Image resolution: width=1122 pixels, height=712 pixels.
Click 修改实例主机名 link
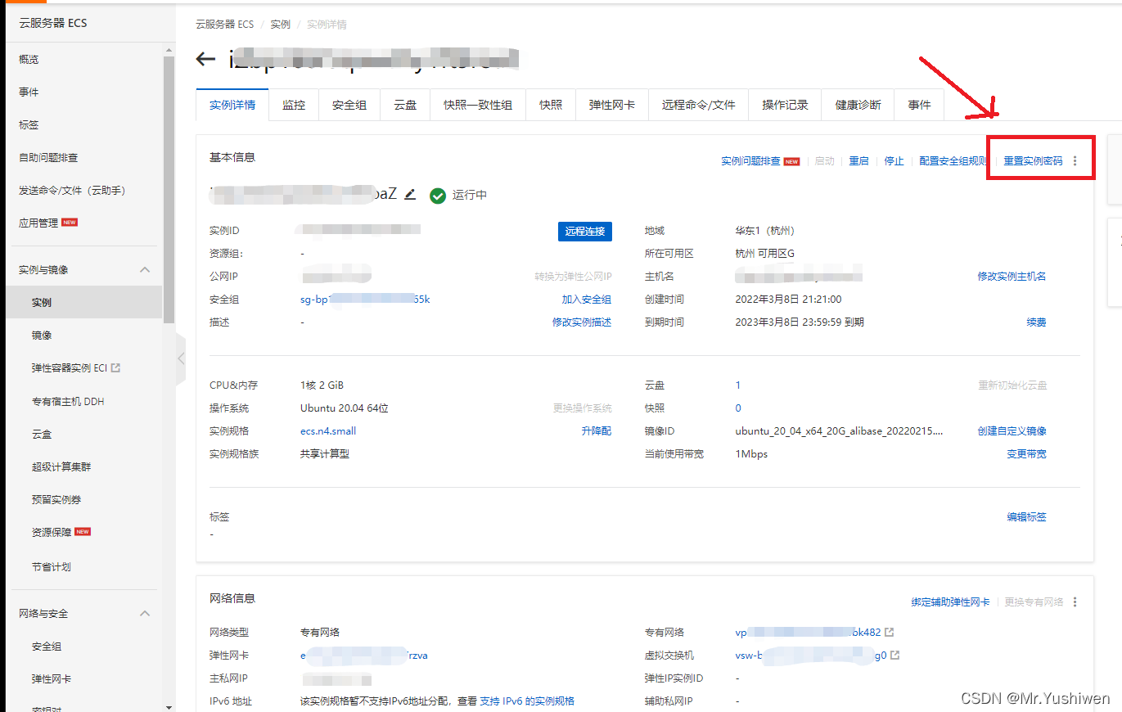pyautogui.click(x=1012, y=277)
